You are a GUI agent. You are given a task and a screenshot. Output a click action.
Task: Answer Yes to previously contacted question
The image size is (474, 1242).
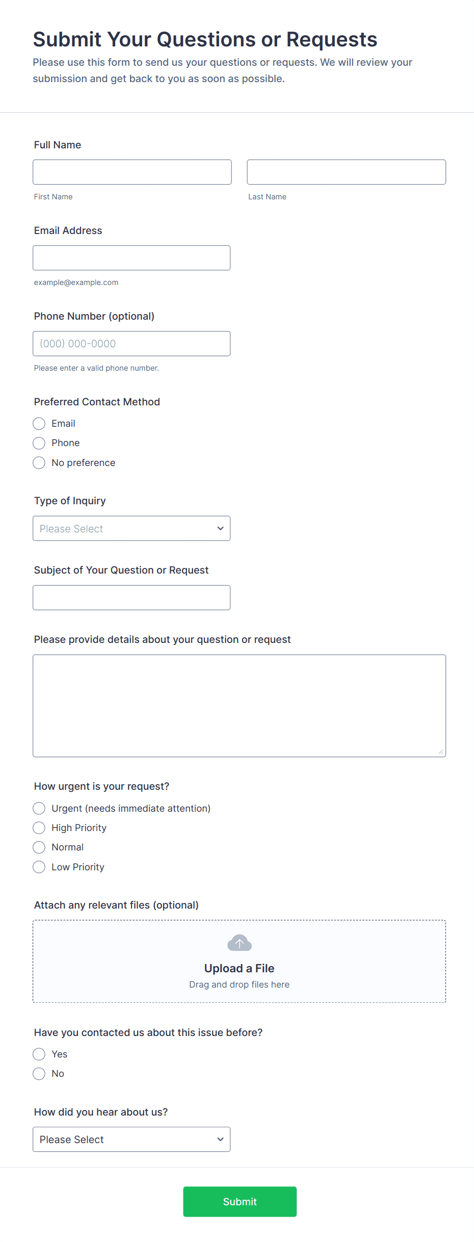point(39,1054)
